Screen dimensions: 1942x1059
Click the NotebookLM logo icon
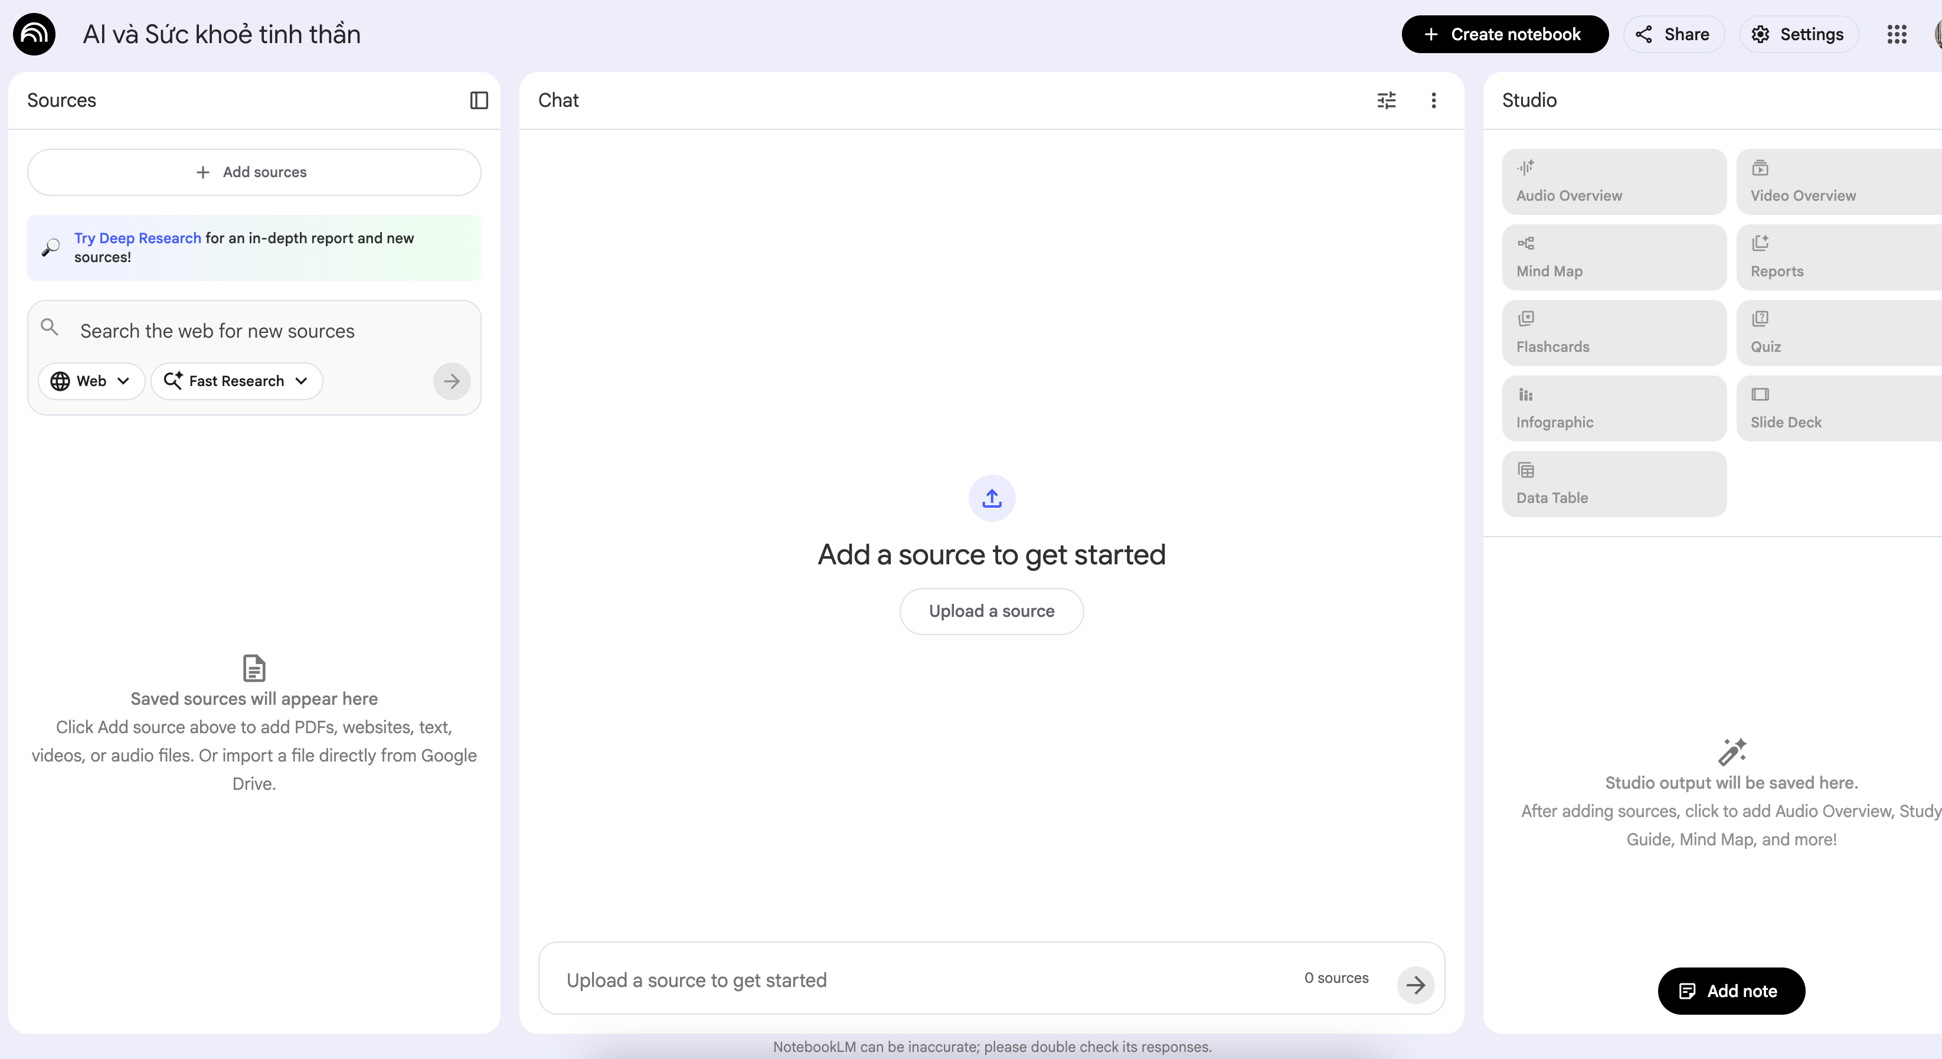pyautogui.click(x=34, y=34)
